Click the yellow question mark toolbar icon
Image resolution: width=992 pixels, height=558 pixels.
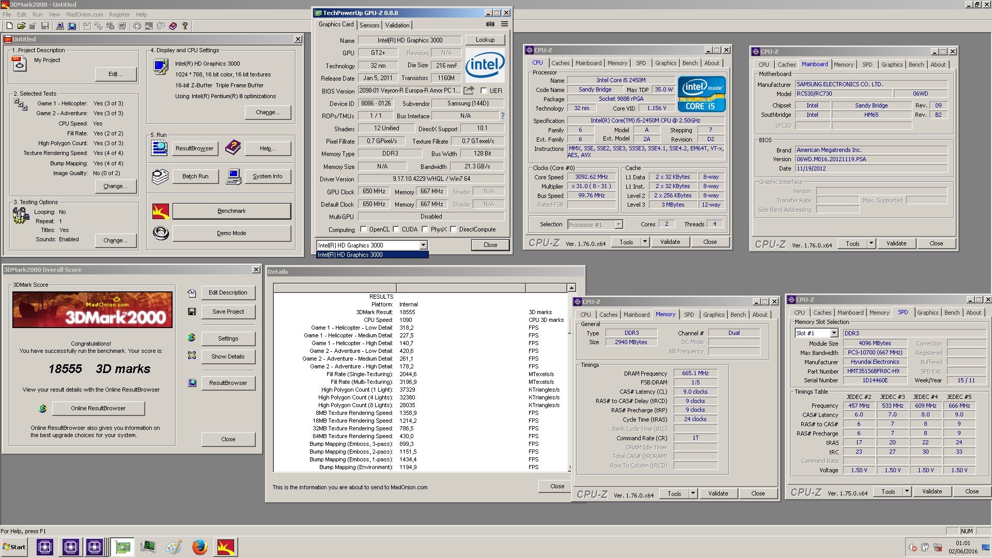(x=185, y=26)
